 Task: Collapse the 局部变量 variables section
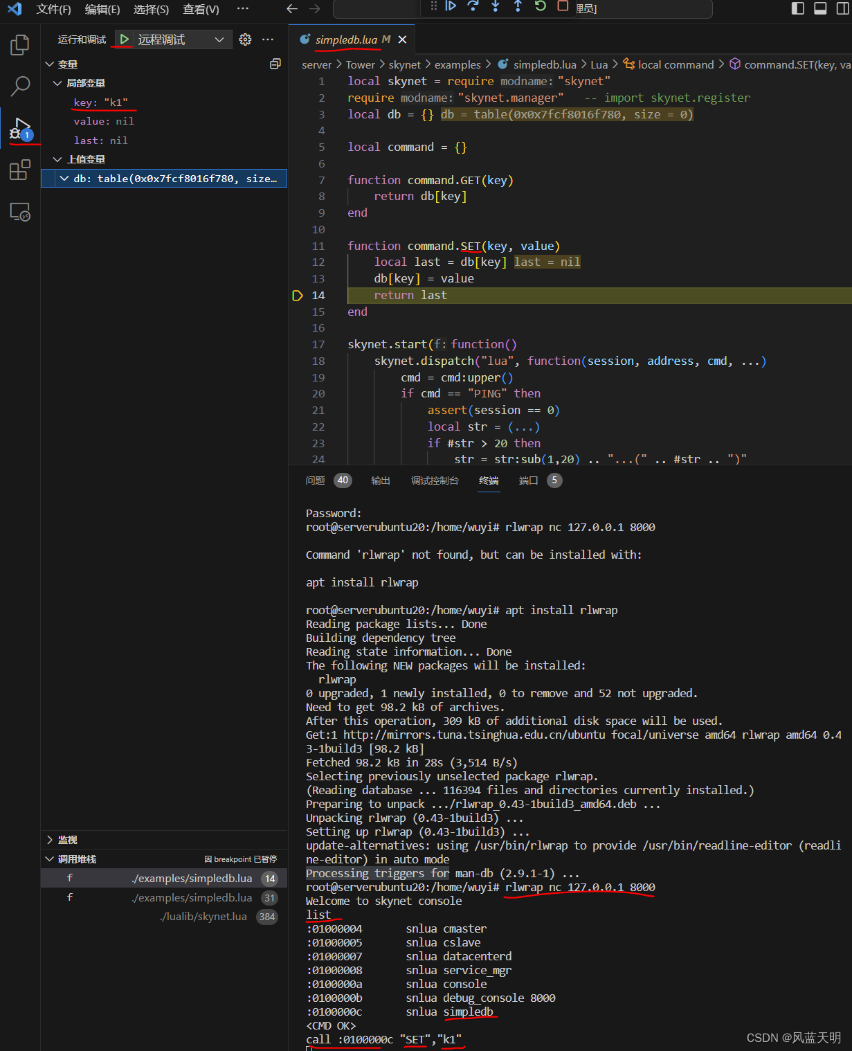[57, 82]
